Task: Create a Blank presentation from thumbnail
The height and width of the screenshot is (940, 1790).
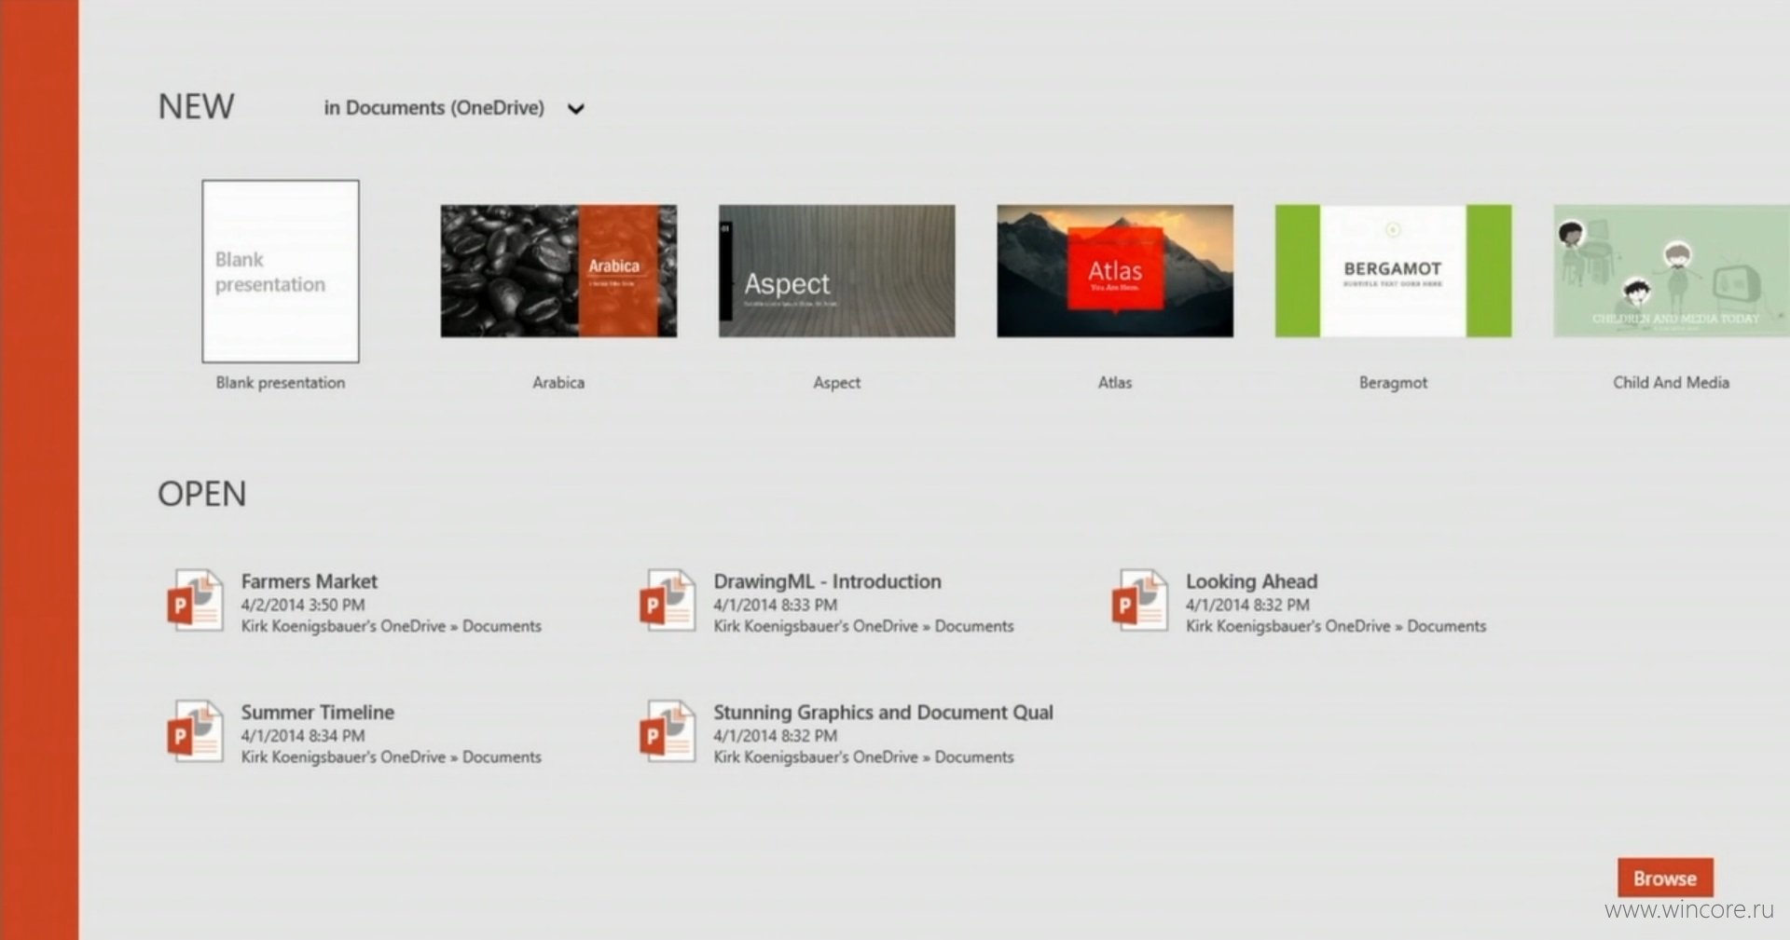Action: click(281, 271)
